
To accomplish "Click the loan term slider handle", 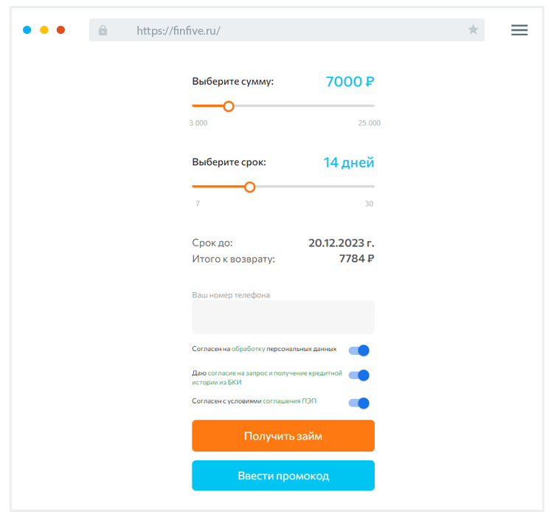I will pos(250,187).
